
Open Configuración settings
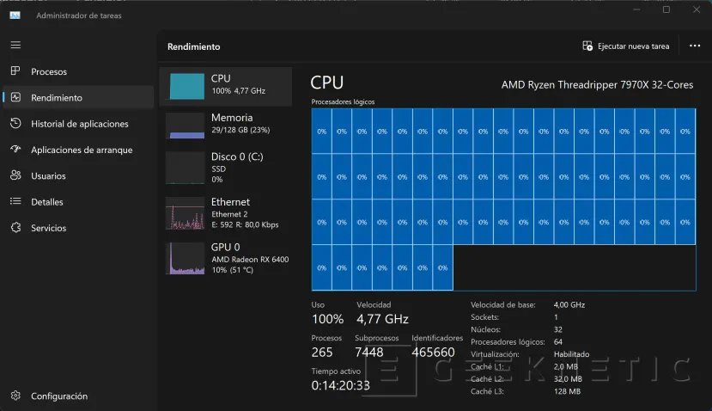(x=78, y=396)
